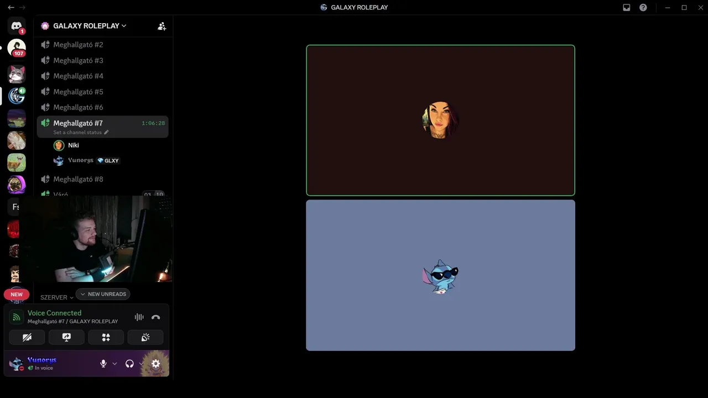Start an activity
Viewport: 708px width, 398px height.
coord(106,337)
